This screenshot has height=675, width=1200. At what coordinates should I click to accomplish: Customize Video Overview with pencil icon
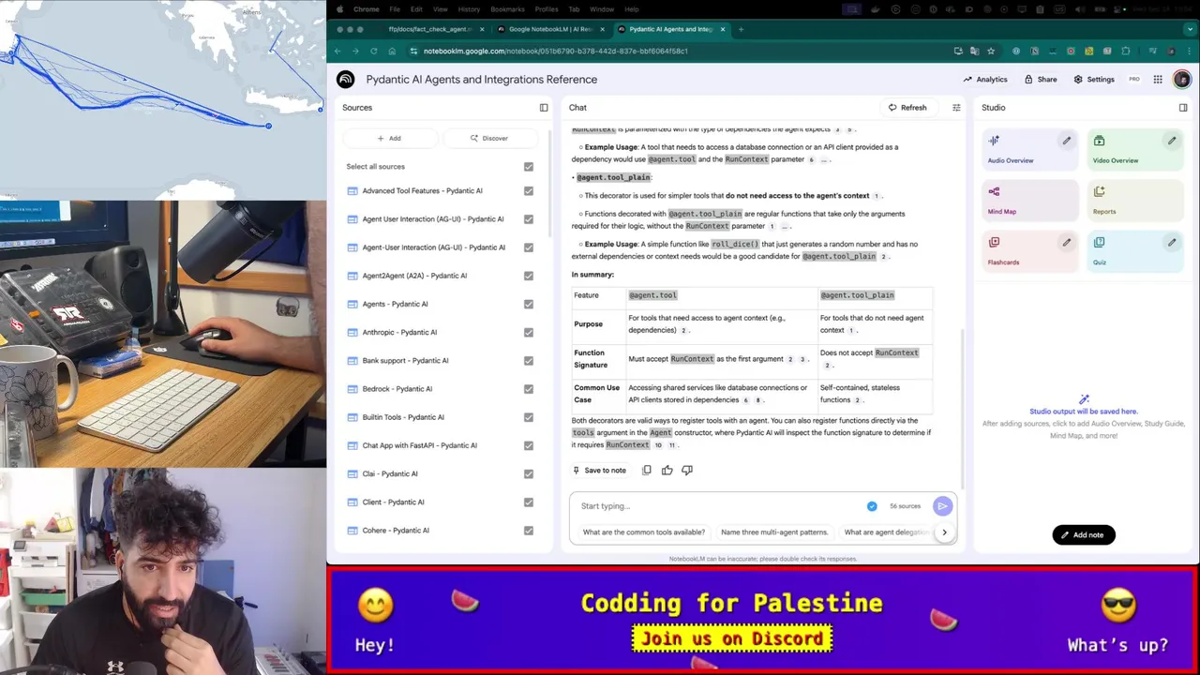1171,141
